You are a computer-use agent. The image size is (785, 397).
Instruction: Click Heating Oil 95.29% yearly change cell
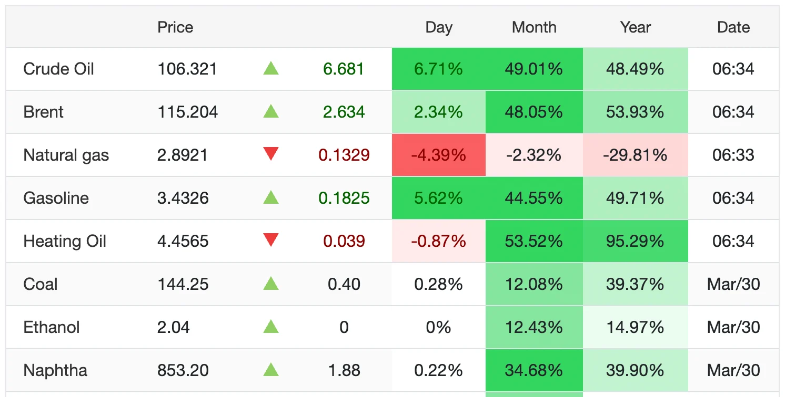pyautogui.click(x=635, y=241)
